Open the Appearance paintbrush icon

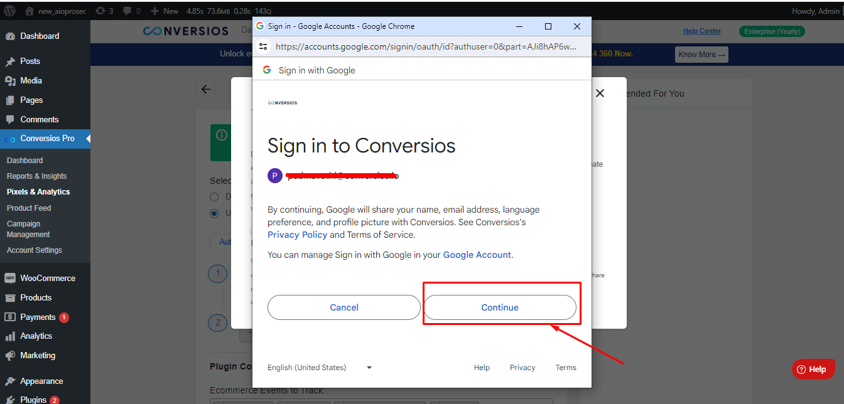coord(10,381)
